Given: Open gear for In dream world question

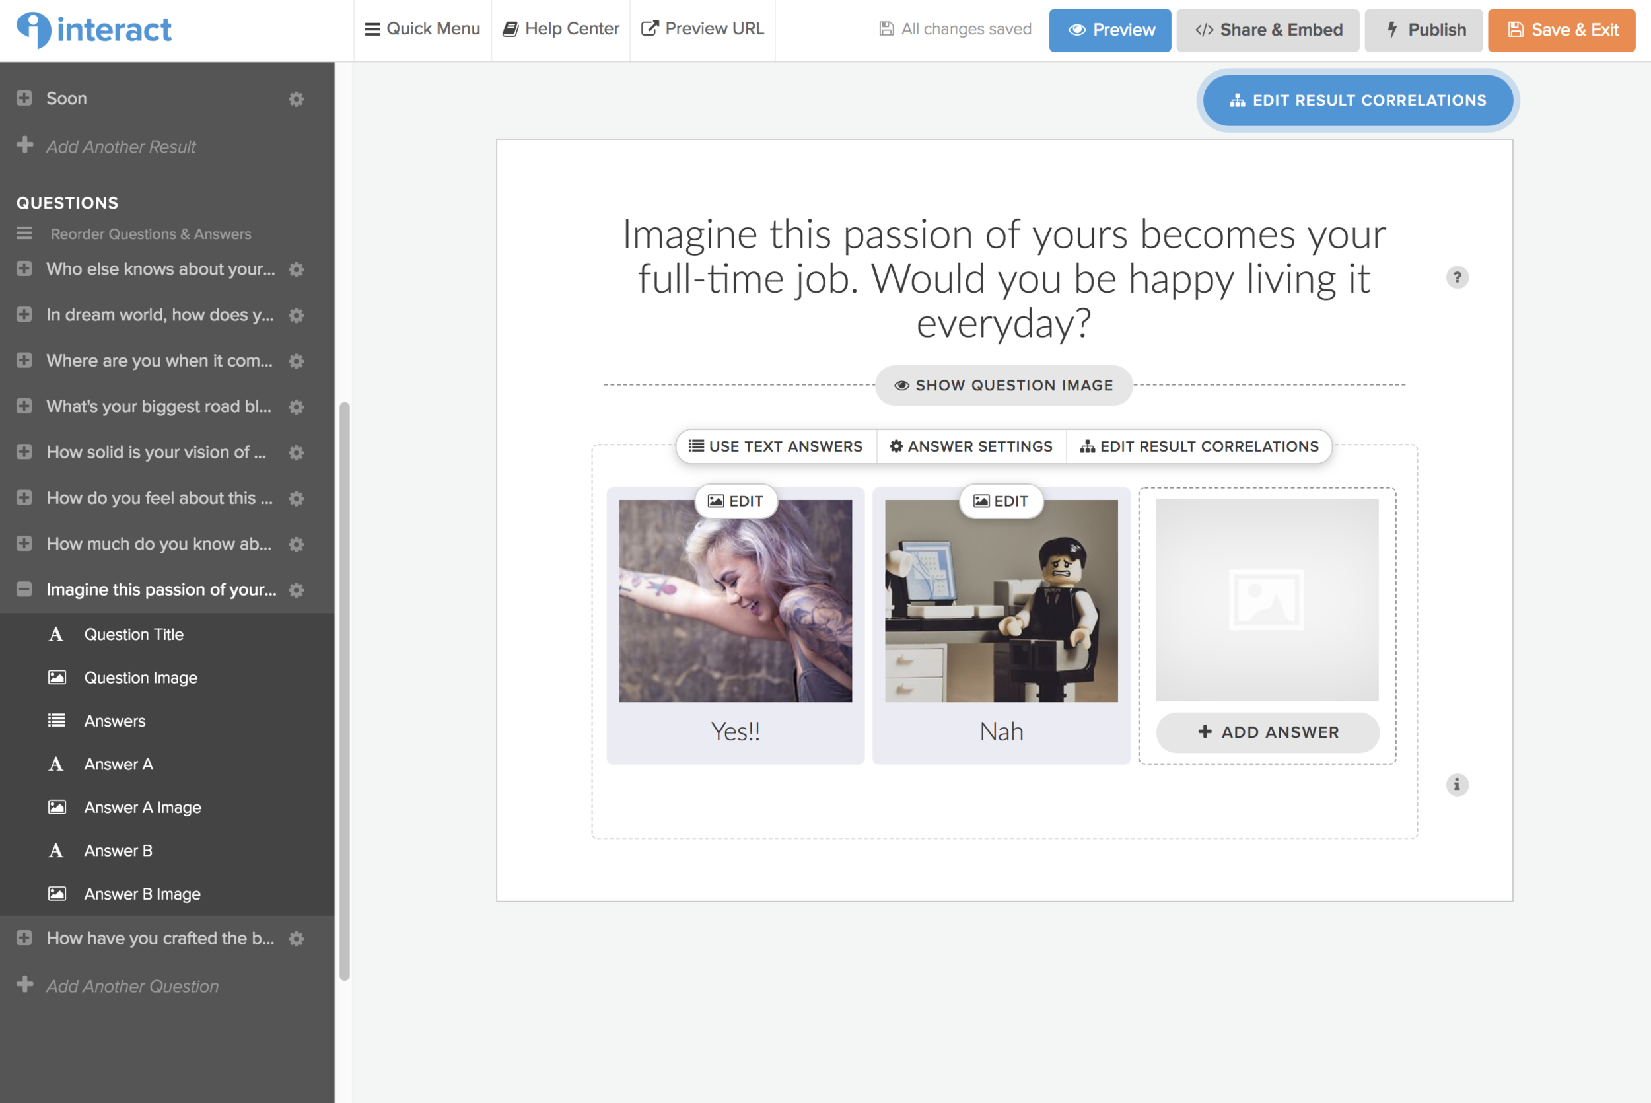Looking at the screenshot, I should tap(296, 315).
